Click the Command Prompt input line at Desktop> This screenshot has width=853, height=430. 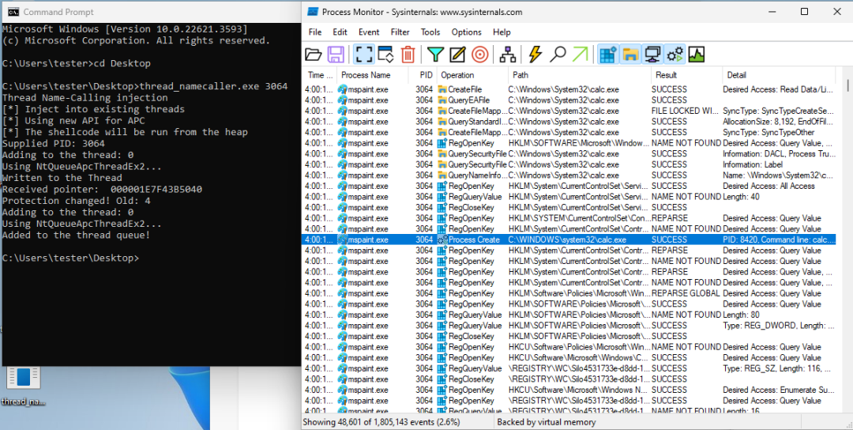point(71,258)
